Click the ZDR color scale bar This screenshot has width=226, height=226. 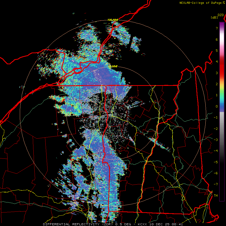coord(222,111)
